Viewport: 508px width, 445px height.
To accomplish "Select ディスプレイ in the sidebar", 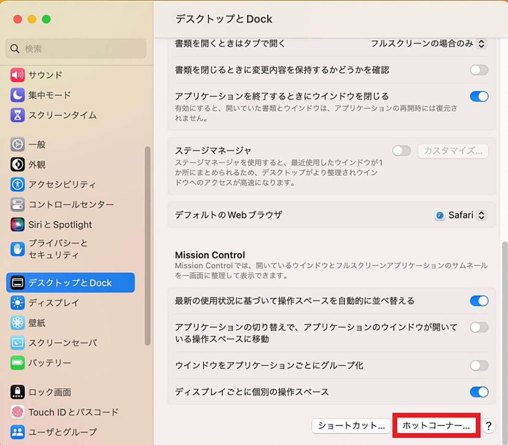I will [x=71, y=303].
